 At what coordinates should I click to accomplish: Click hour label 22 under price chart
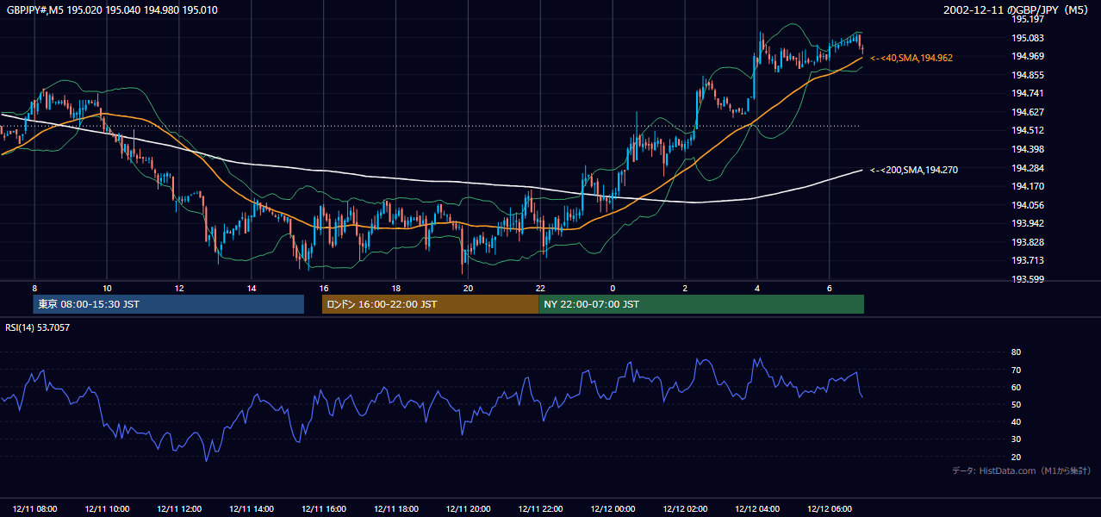click(540, 288)
